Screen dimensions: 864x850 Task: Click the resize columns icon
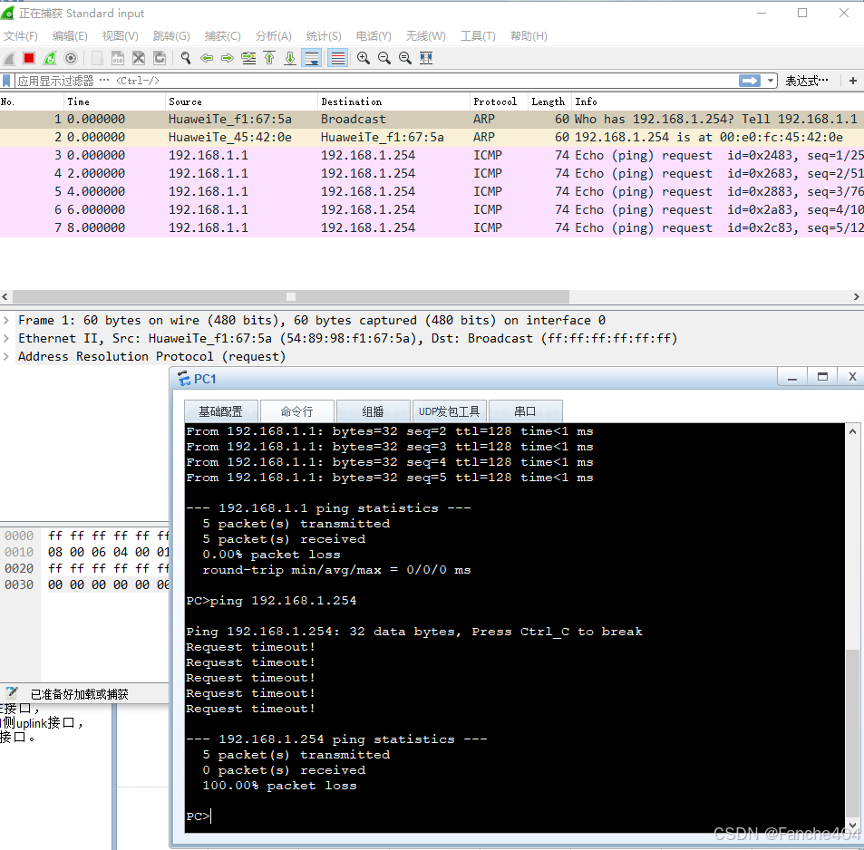426,58
